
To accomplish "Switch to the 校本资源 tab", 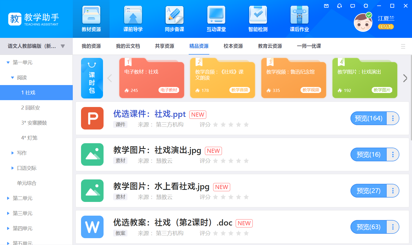I will (x=233, y=46).
